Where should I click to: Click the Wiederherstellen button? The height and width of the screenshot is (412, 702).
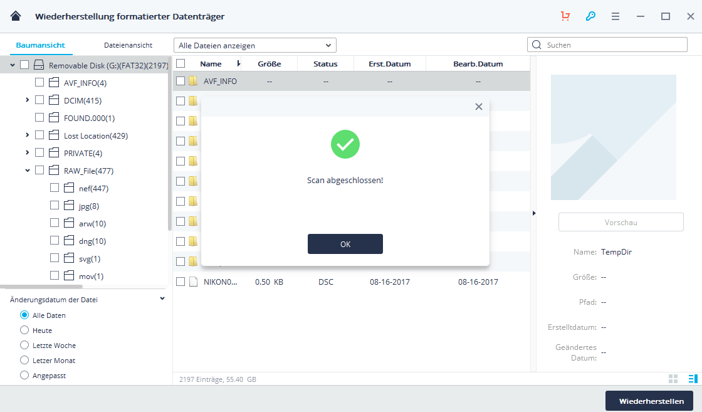649,401
